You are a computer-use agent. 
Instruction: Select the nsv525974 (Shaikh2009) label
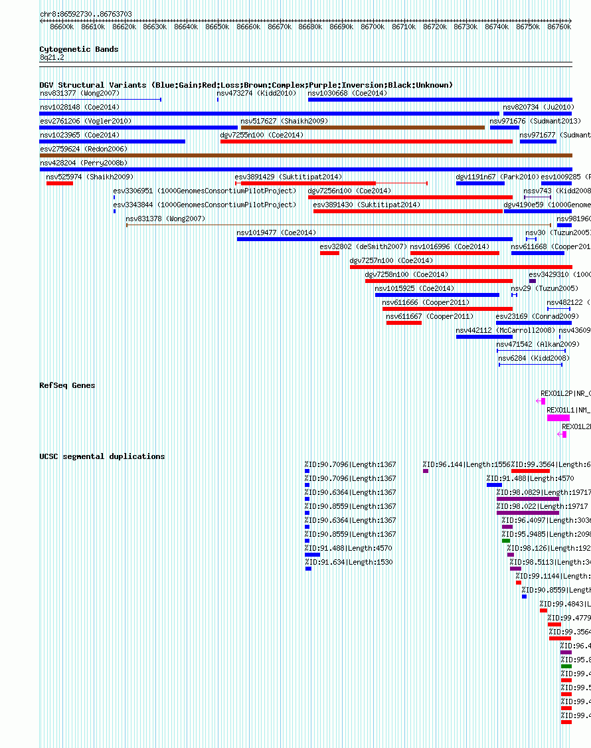(90, 177)
